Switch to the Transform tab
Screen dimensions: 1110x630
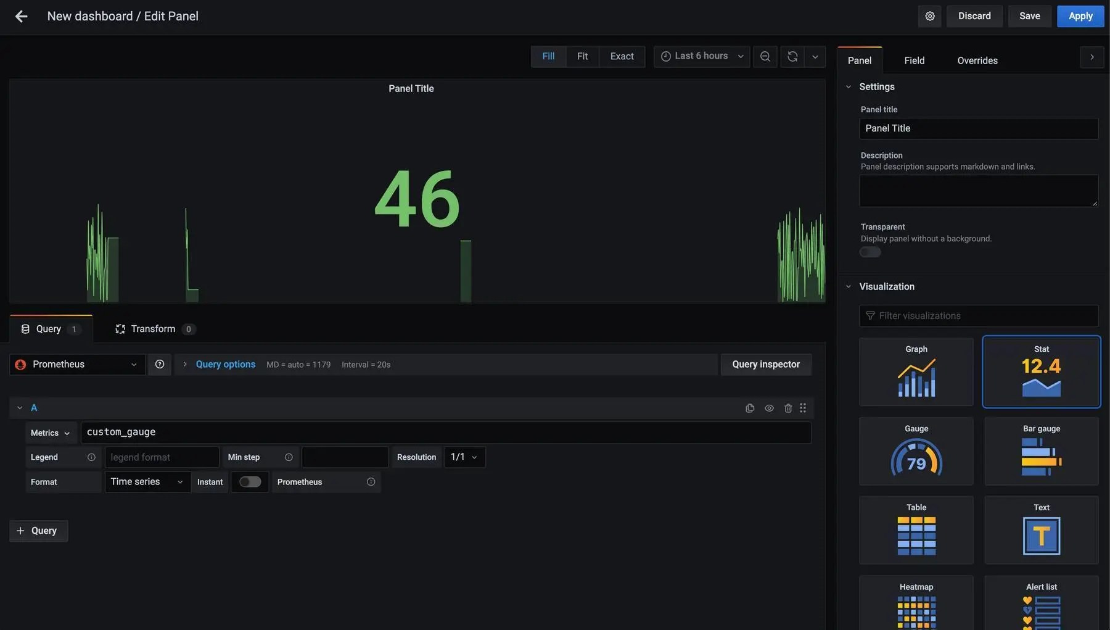(x=154, y=328)
